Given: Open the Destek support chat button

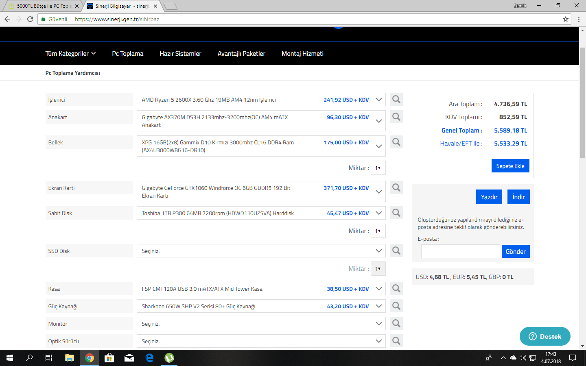Looking at the screenshot, I should 545,336.
